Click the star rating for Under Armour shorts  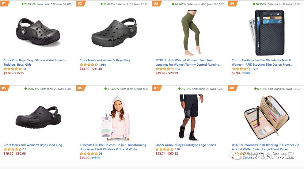pyautogui.click(x=165, y=149)
